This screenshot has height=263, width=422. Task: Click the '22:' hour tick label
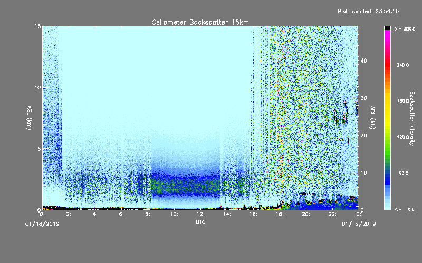click(x=332, y=214)
